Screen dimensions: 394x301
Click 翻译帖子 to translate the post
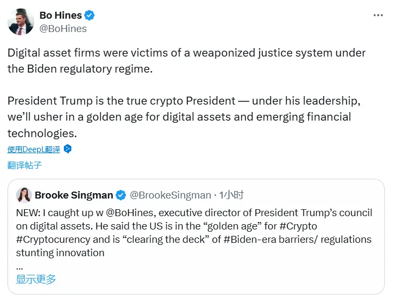(25, 165)
